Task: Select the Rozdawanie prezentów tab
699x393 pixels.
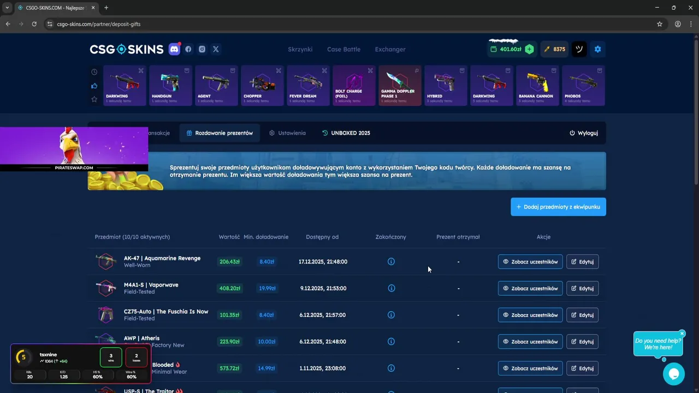Action: click(x=220, y=133)
